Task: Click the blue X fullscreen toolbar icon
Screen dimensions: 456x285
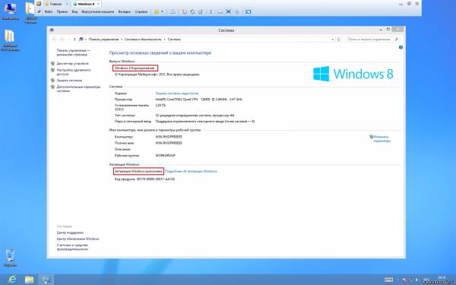Action: click(229, 12)
